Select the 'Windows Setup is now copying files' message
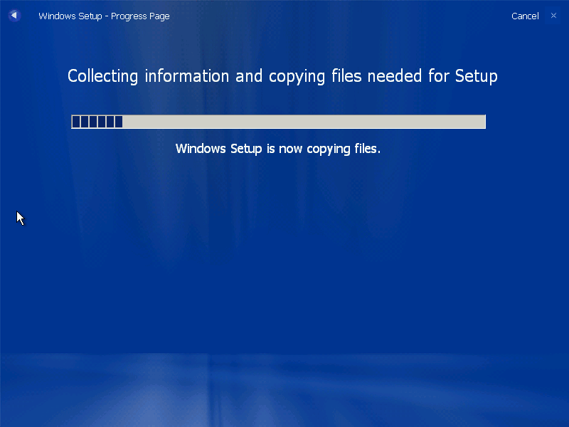This screenshot has height=427, width=569. [x=278, y=149]
